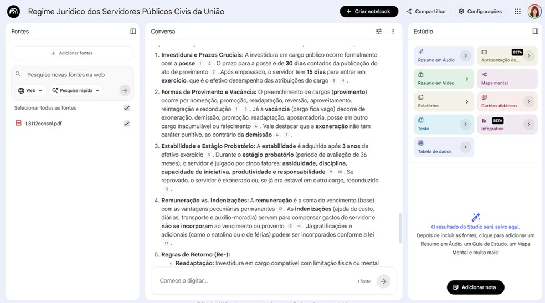The image size is (545, 303).
Task: Click the Tabela de dados icon
Action: (x=420, y=143)
